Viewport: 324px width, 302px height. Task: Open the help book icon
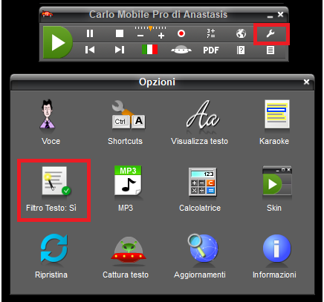click(241, 50)
